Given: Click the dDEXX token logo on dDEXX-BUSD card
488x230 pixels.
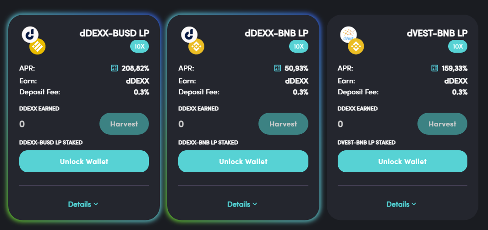Looking at the screenshot, I should pyautogui.click(x=30, y=34).
